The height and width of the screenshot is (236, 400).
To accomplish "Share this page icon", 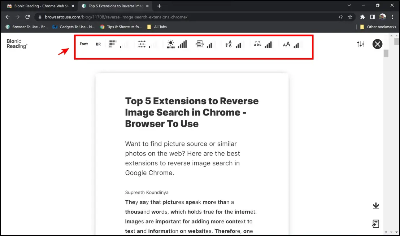I will (x=340, y=17).
